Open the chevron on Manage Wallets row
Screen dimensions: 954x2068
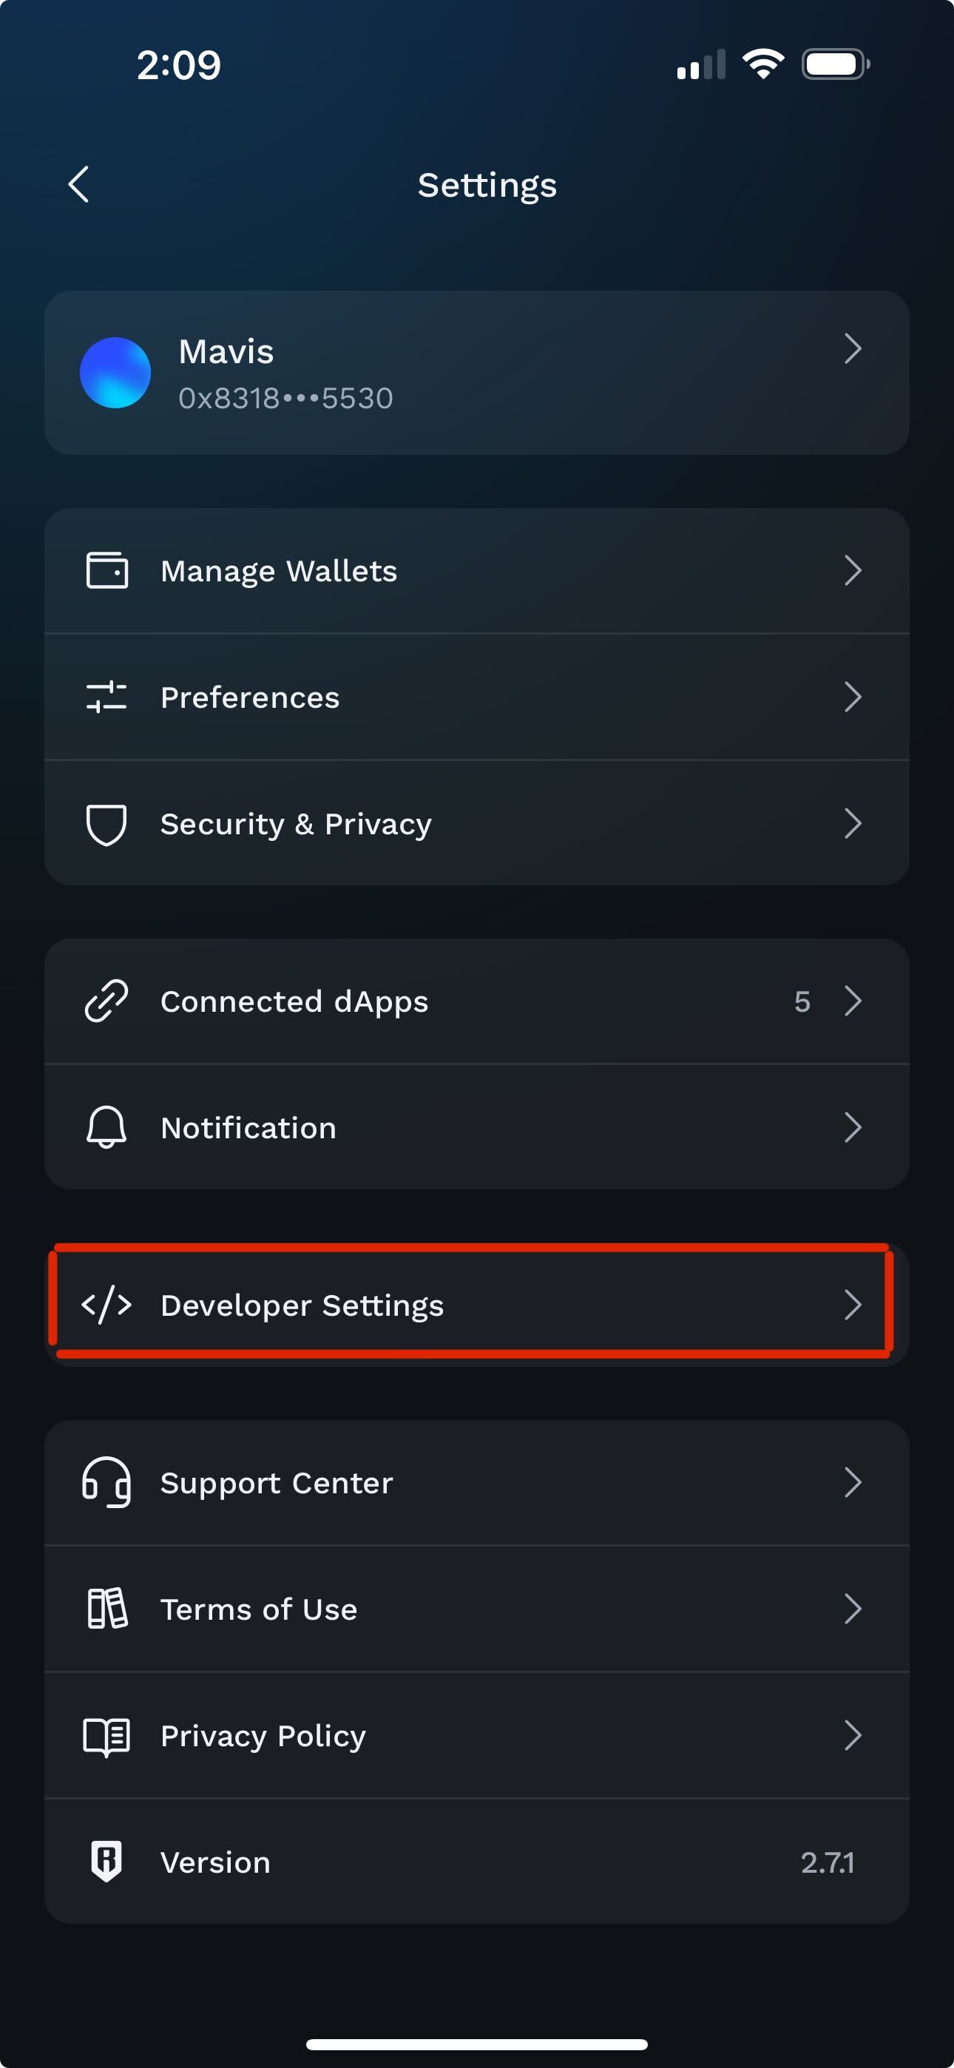pos(853,571)
